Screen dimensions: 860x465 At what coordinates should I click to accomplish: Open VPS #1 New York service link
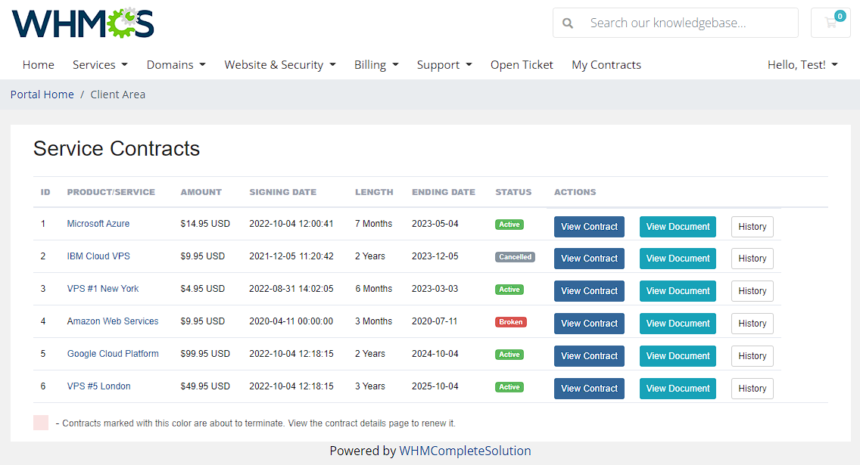(x=103, y=289)
